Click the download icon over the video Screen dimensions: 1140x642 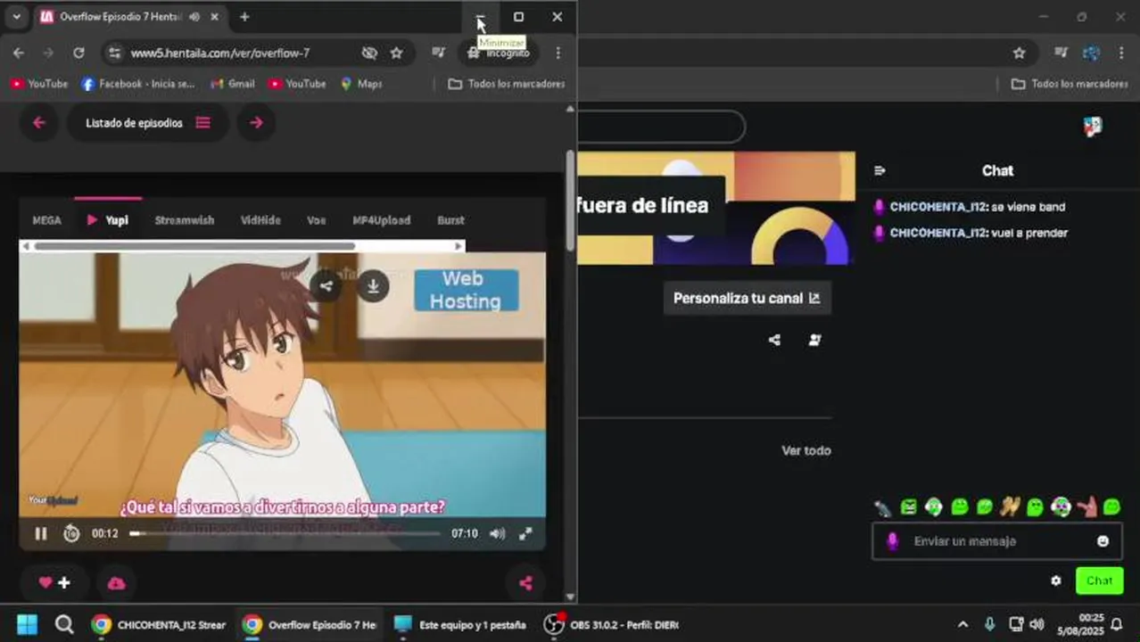(373, 286)
